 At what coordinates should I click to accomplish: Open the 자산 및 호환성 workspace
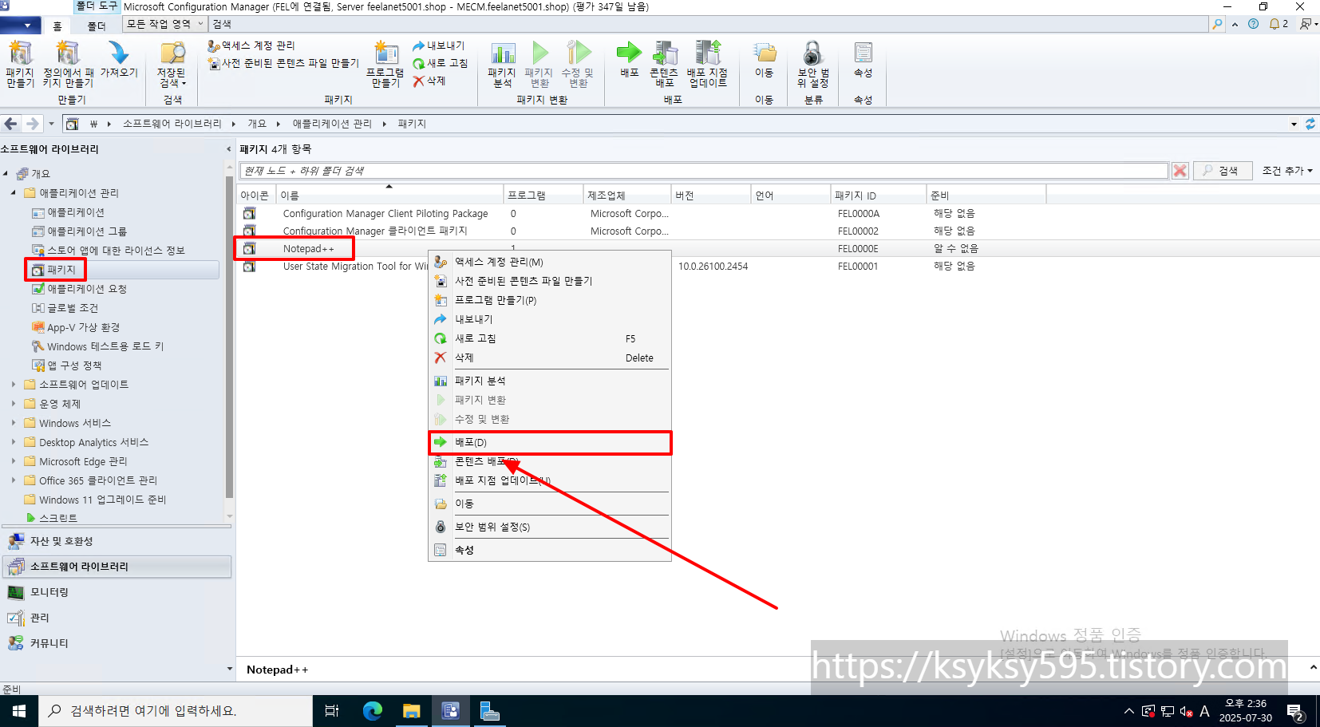(117, 541)
